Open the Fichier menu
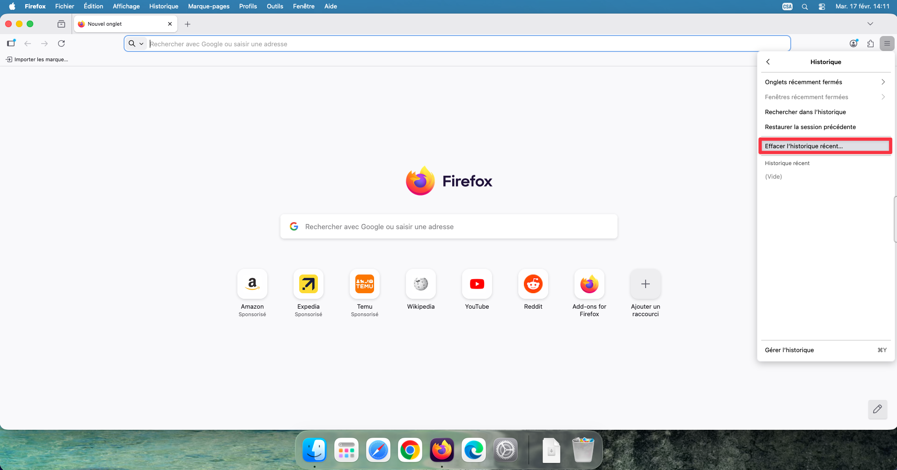Image resolution: width=897 pixels, height=470 pixels. (x=65, y=6)
